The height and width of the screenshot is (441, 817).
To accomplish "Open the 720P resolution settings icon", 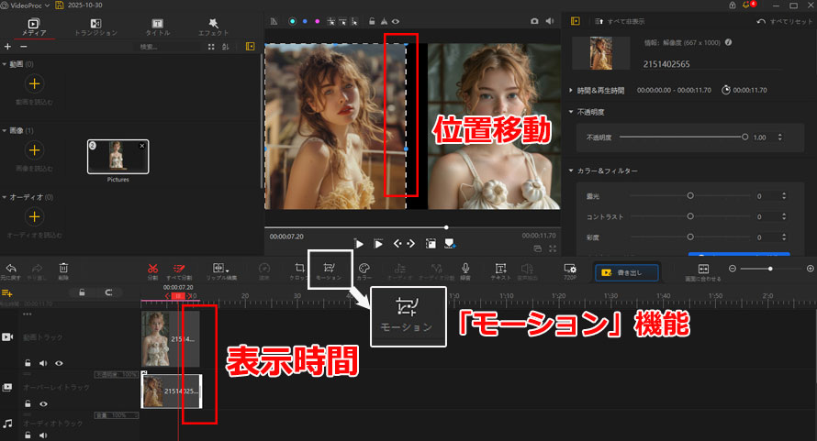I will 570,268.
